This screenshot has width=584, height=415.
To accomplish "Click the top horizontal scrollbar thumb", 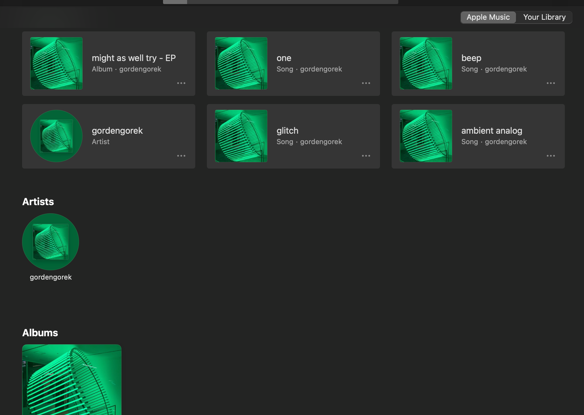I will click(175, 2).
